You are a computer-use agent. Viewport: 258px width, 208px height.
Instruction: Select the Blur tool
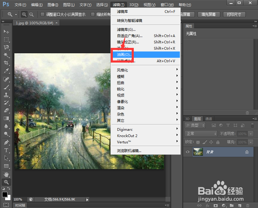(6, 126)
